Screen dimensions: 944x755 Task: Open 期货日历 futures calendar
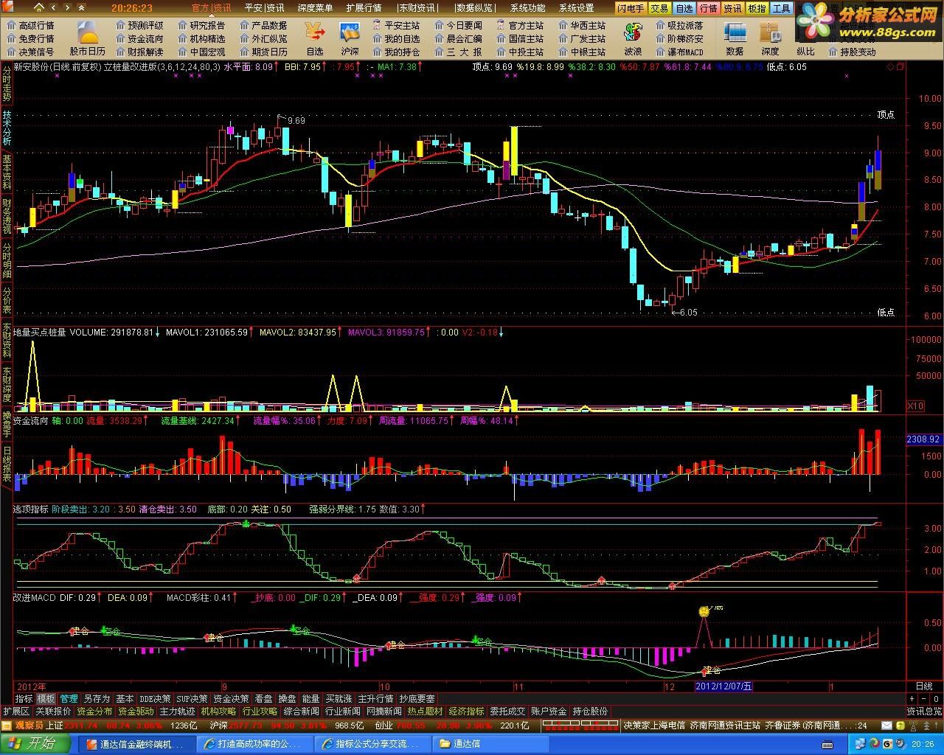[x=263, y=52]
